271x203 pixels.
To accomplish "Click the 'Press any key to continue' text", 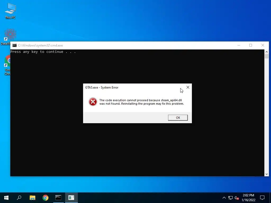I will click(43, 52).
